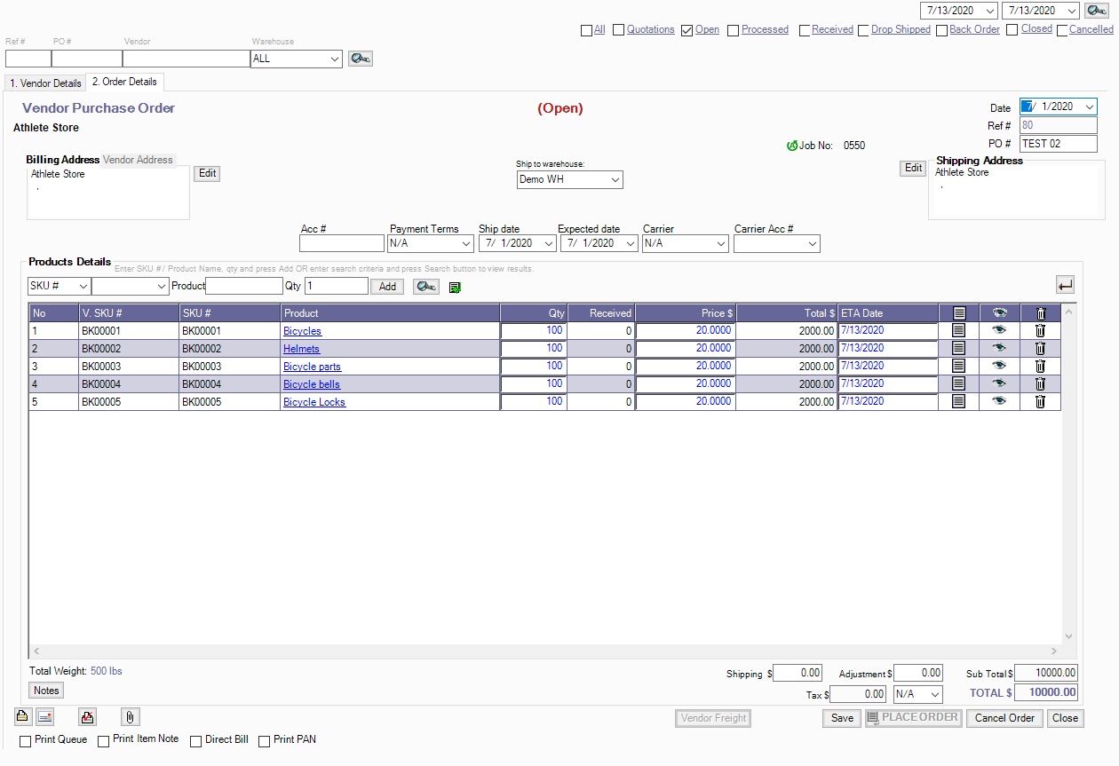Check the Direct Bill option
1119x766 pixels.
tap(196, 741)
